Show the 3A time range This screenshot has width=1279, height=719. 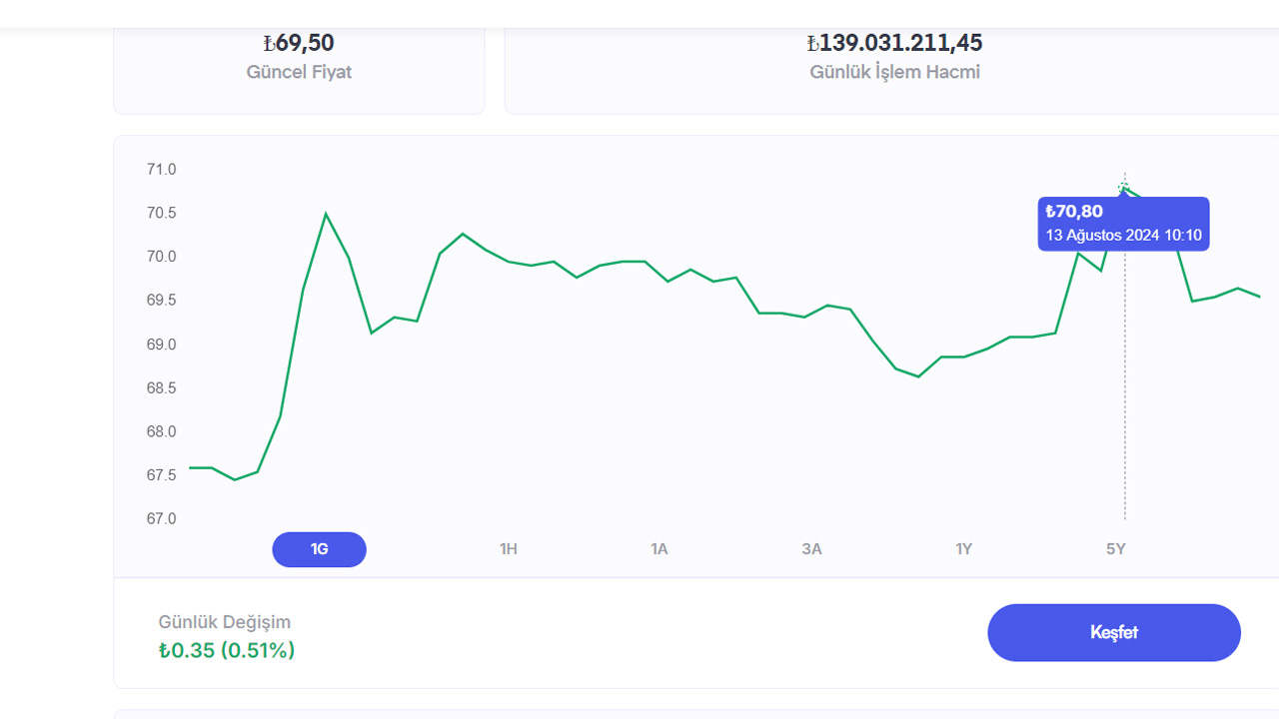click(811, 549)
